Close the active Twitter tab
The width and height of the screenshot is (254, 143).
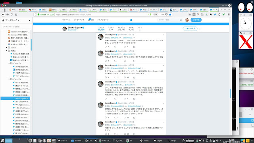click(x=217, y=10)
